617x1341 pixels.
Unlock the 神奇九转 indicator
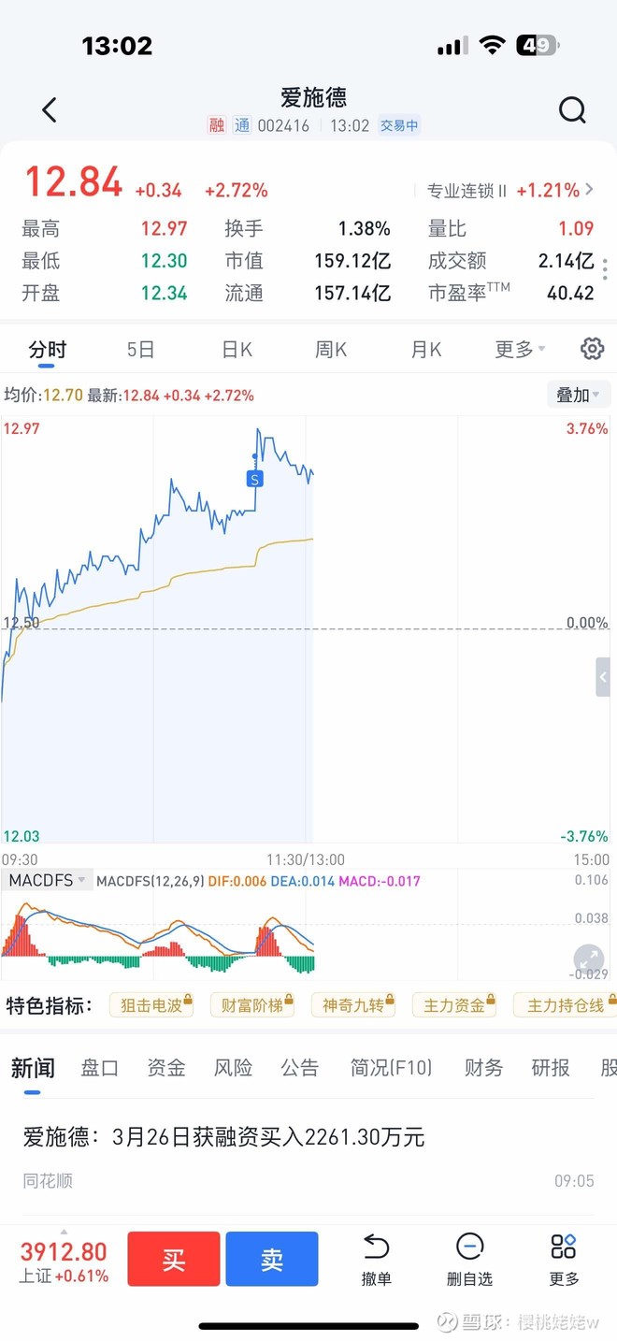pos(353,1004)
